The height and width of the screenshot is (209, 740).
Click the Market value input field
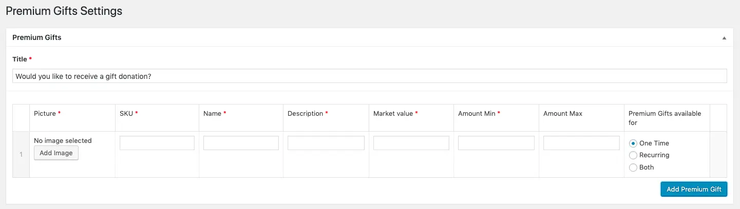pyautogui.click(x=411, y=143)
